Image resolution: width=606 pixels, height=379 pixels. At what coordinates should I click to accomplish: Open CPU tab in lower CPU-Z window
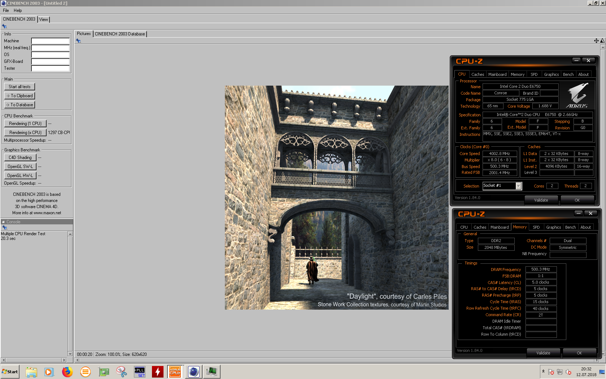click(x=464, y=227)
